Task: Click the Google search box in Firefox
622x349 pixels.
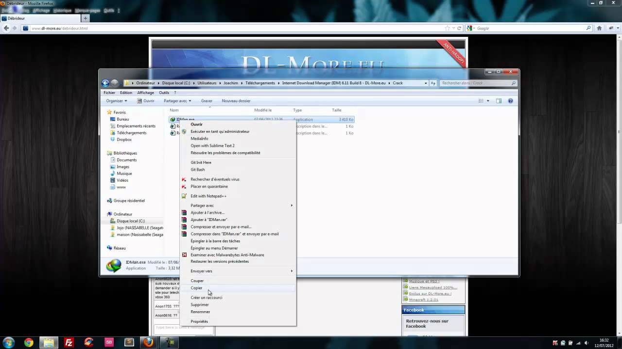Action: [x=530, y=28]
